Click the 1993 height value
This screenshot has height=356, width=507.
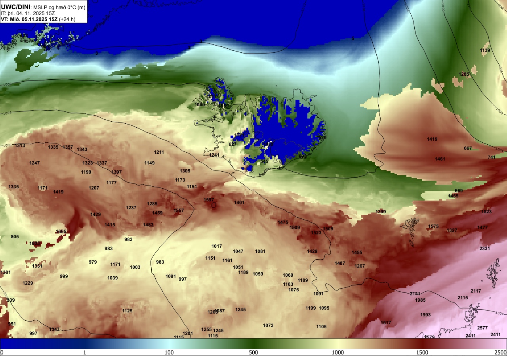coord(425,315)
